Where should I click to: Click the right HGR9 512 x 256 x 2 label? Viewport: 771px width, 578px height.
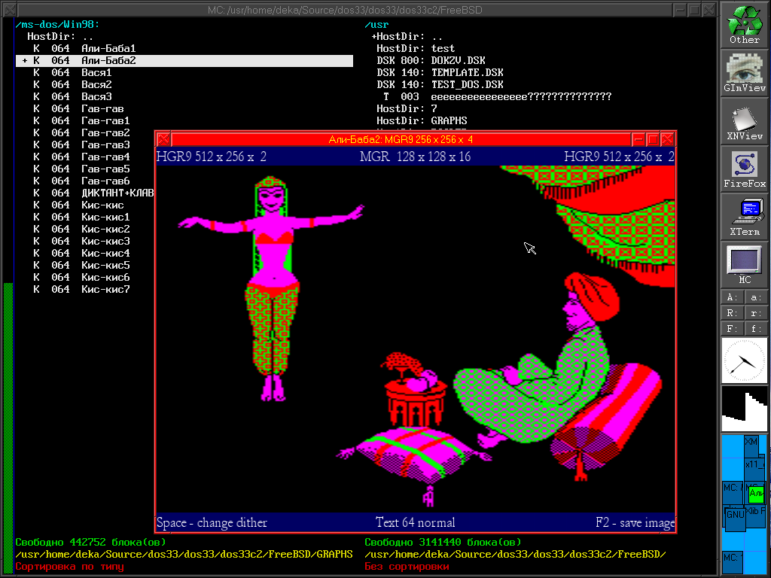(619, 157)
